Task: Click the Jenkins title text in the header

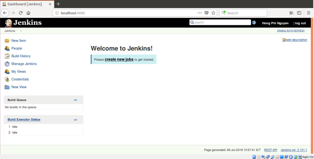Action: click(x=27, y=23)
